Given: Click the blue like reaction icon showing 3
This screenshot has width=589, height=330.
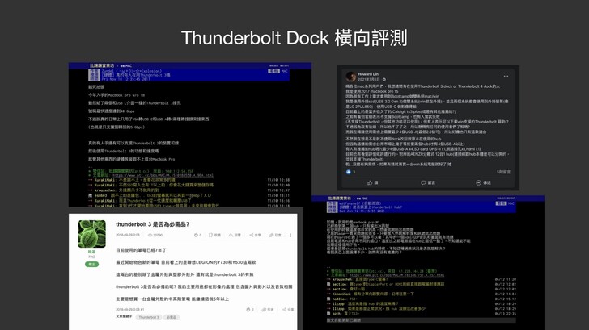Looking at the screenshot, I should [x=348, y=172].
